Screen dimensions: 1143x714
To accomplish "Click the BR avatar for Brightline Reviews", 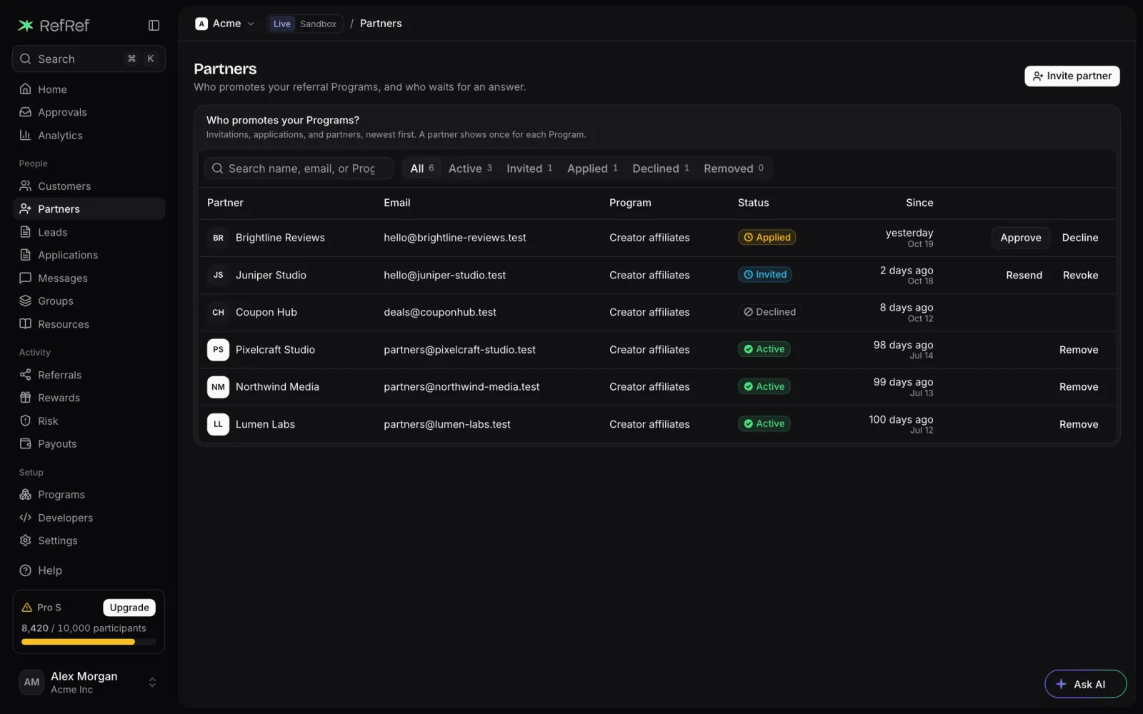I will click(x=219, y=238).
